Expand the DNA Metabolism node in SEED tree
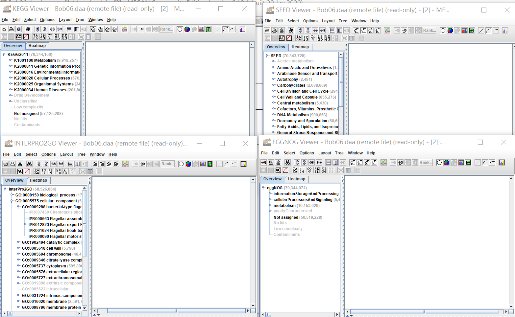 click(274, 115)
